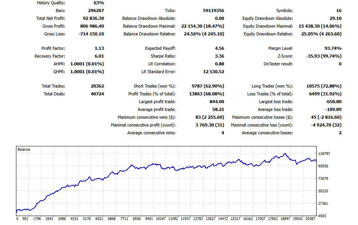Viewport: 358px width, 225px height.
Task: Select the Largest profit trade value 844.00
Action: click(217, 102)
